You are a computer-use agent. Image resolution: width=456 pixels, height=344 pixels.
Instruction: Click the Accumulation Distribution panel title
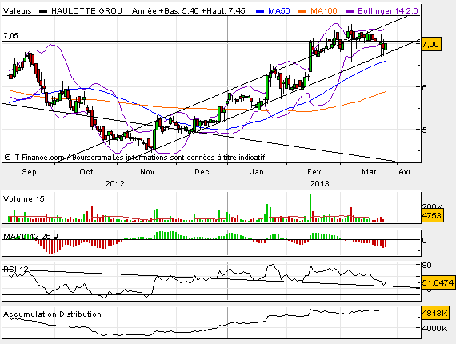[x=52, y=314]
